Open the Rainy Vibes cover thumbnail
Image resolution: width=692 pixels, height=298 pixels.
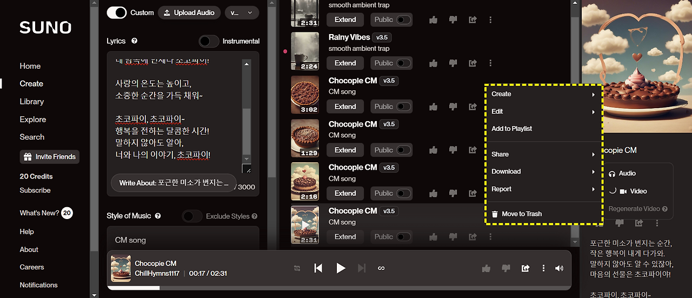[x=305, y=51]
